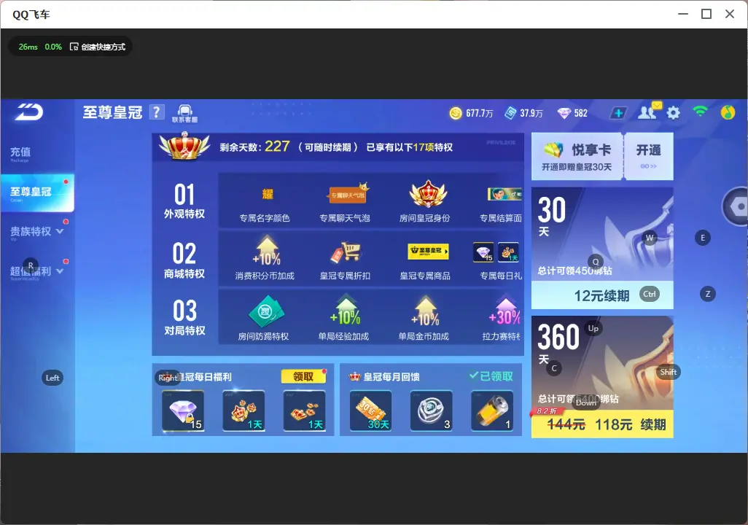The image size is (748, 525).
Task: Click the diamond currency icon
Action: pyautogui.click(x=564, y=113)
